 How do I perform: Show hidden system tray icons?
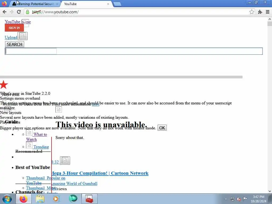pyautogui.click(x=226, y=199)
